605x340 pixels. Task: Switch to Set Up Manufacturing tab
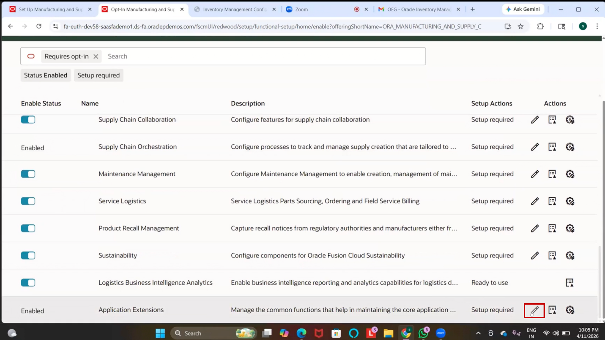[50, 9]
